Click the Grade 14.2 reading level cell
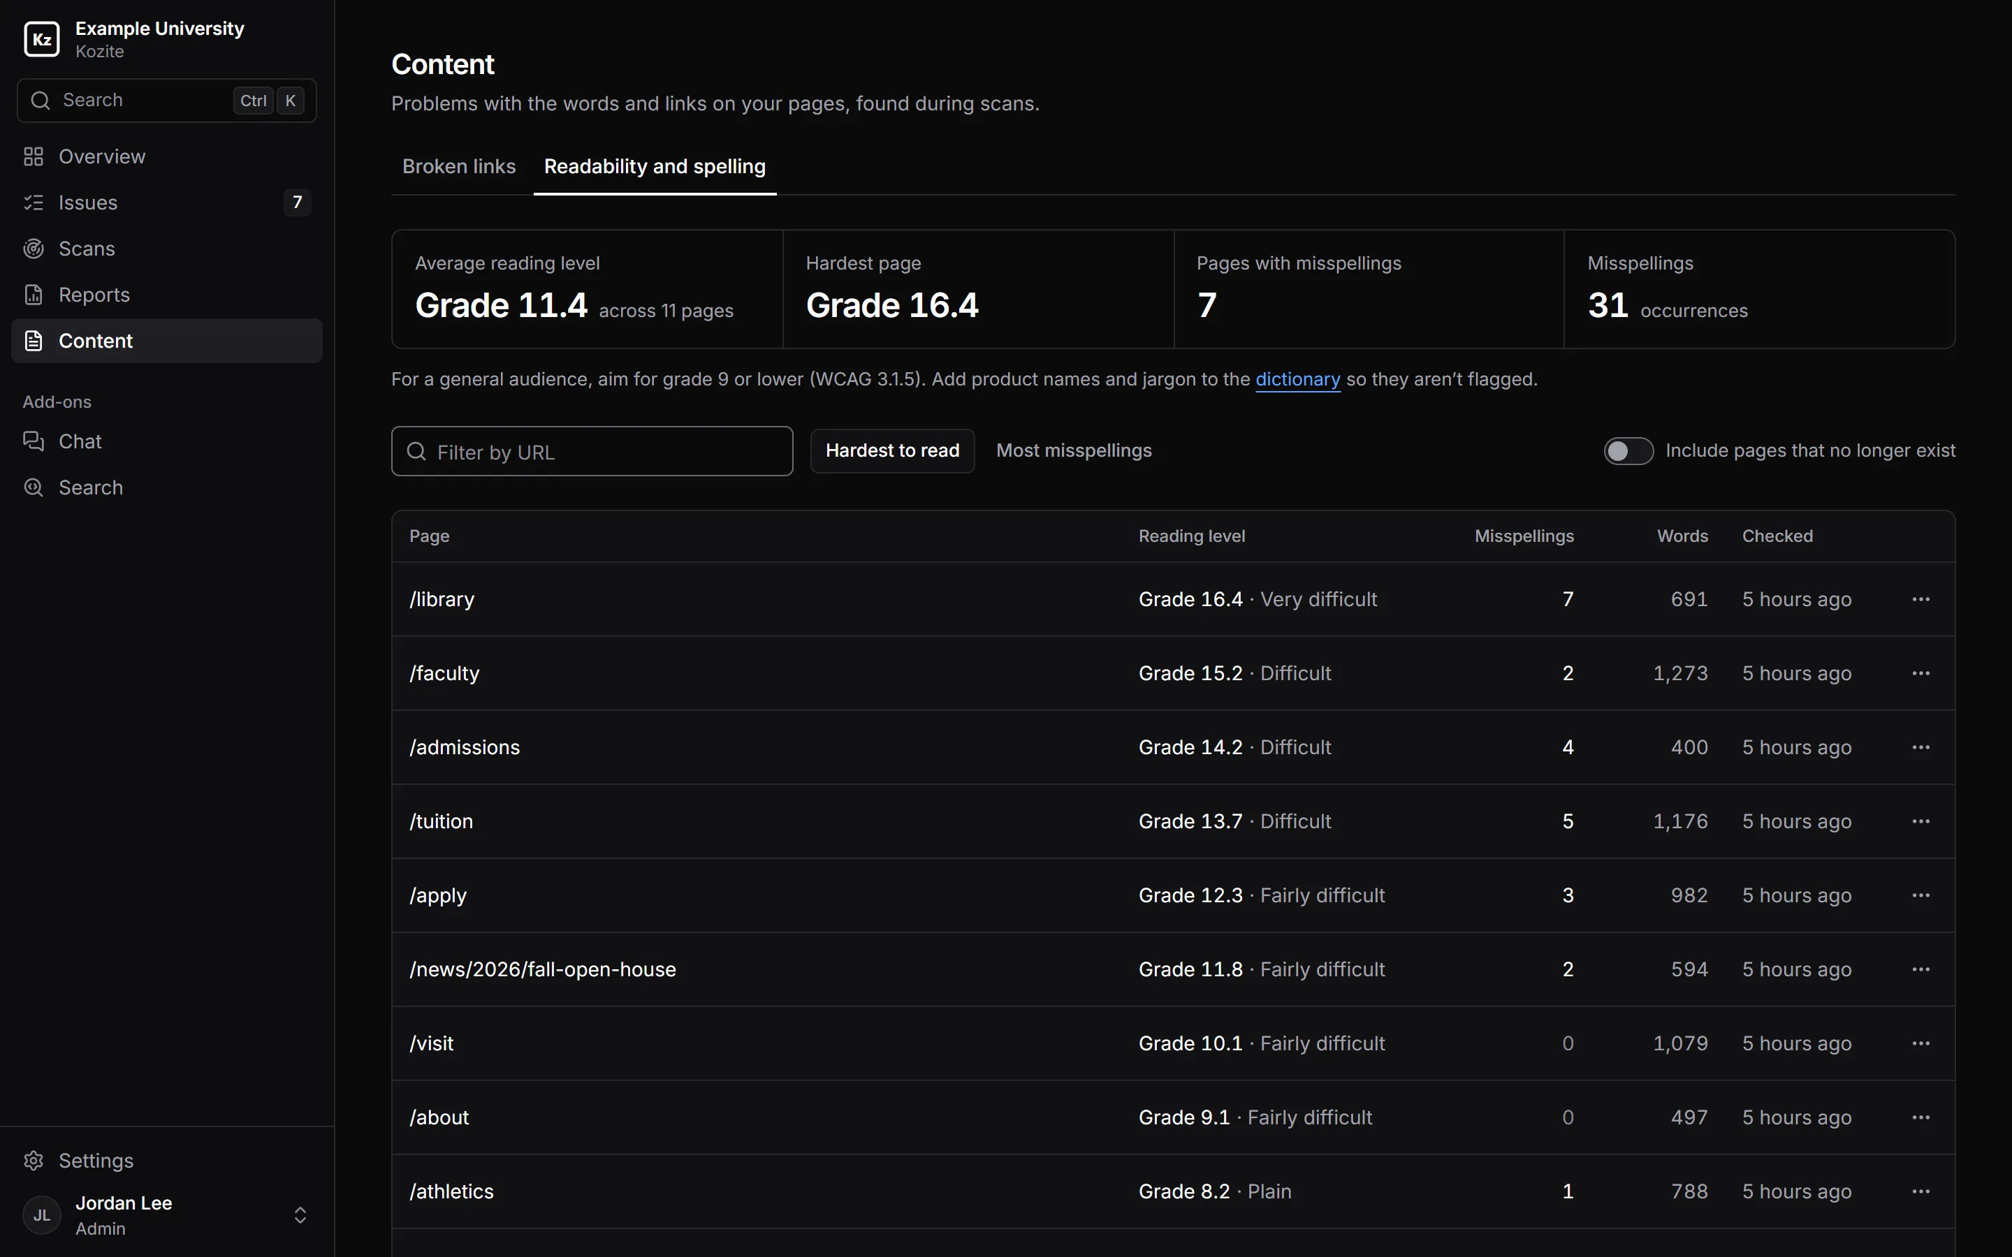Viewport: 2012px width, 1257px height. coord(1234,747)
